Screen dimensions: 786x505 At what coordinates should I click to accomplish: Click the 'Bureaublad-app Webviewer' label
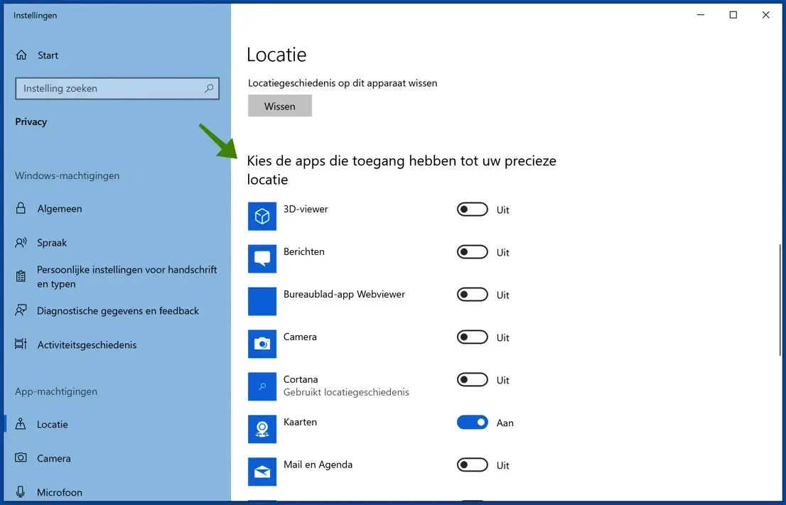(344, 295)
